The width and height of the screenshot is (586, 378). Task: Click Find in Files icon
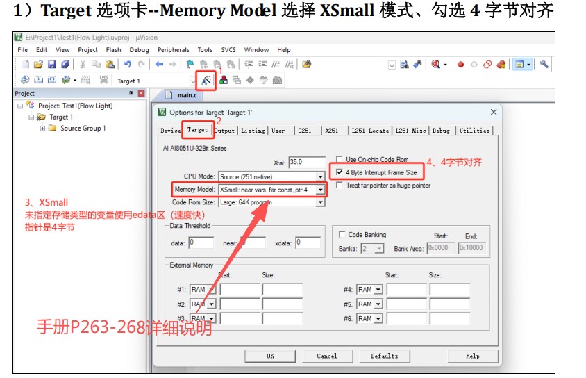[x=404, y=65]
